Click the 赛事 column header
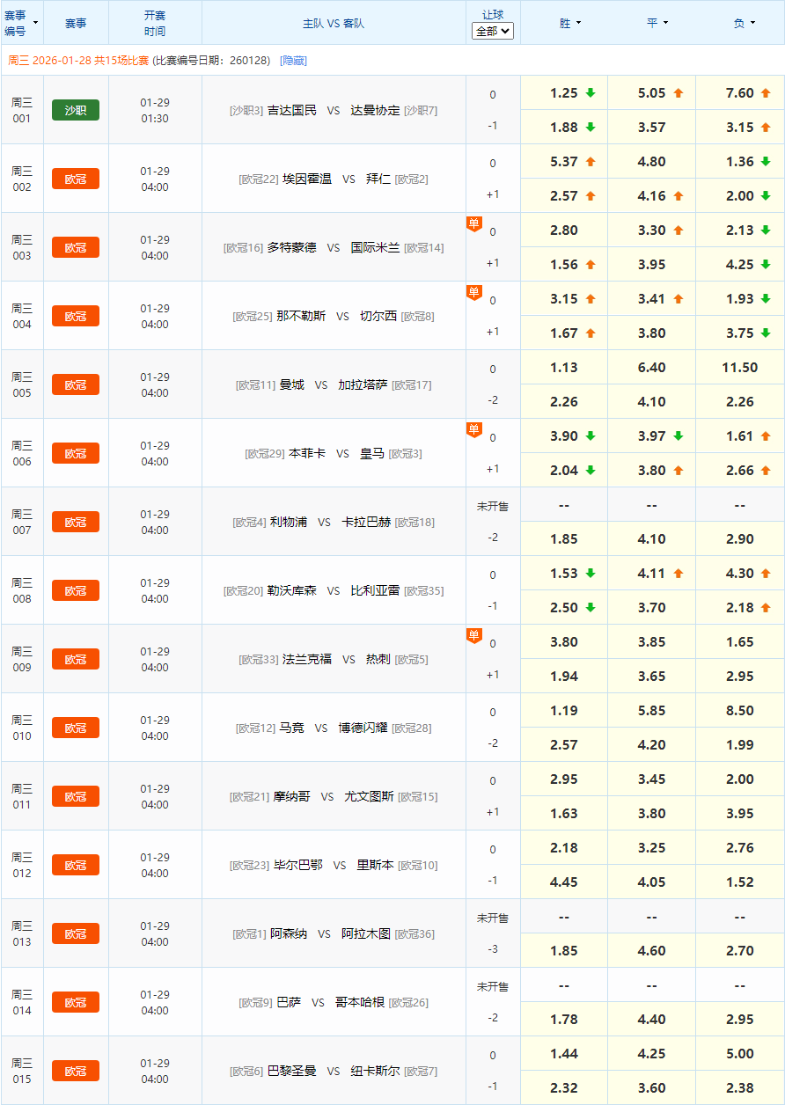This screenshot has height=1105, width=785. coord(76,23)
